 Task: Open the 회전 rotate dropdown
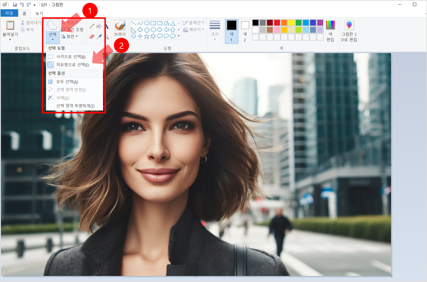pyautogui.click(x=69, y=37)
